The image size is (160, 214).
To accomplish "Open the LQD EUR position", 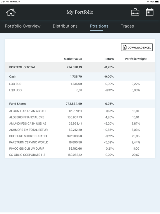I will (15, 84).
